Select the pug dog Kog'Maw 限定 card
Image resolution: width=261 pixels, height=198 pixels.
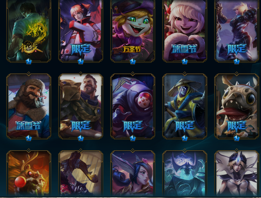(236, 106)
